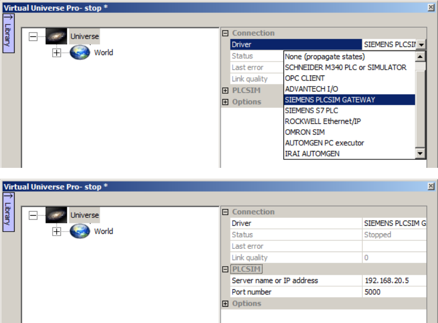
Task: Click the Status label in top window
Action: point(242,56)
